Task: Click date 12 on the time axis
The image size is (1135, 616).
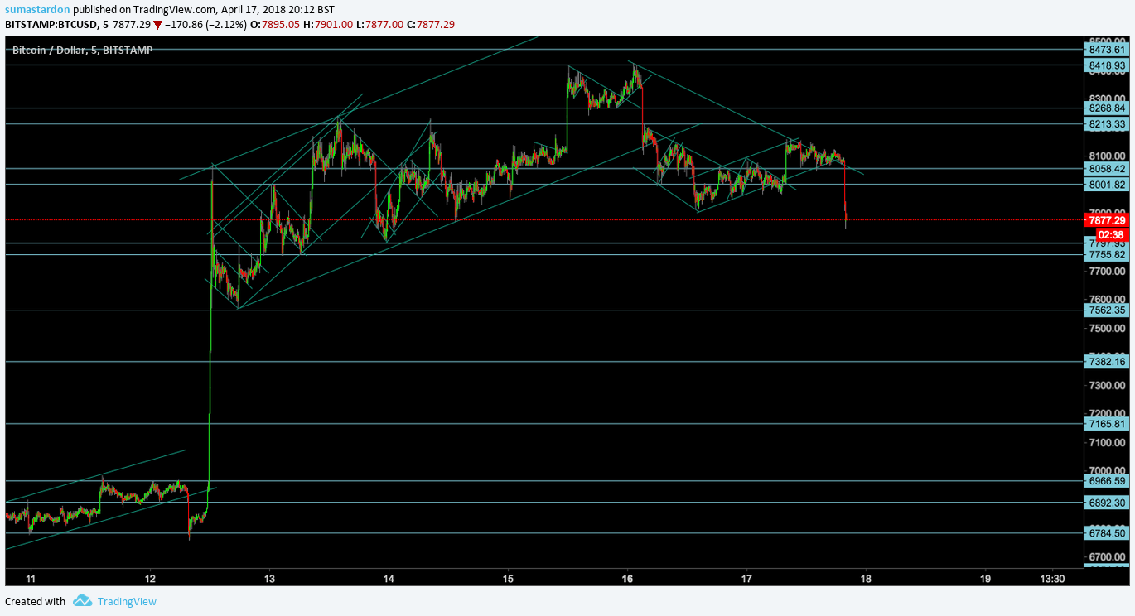Action: pyautogui.click(x=150, y=578)
